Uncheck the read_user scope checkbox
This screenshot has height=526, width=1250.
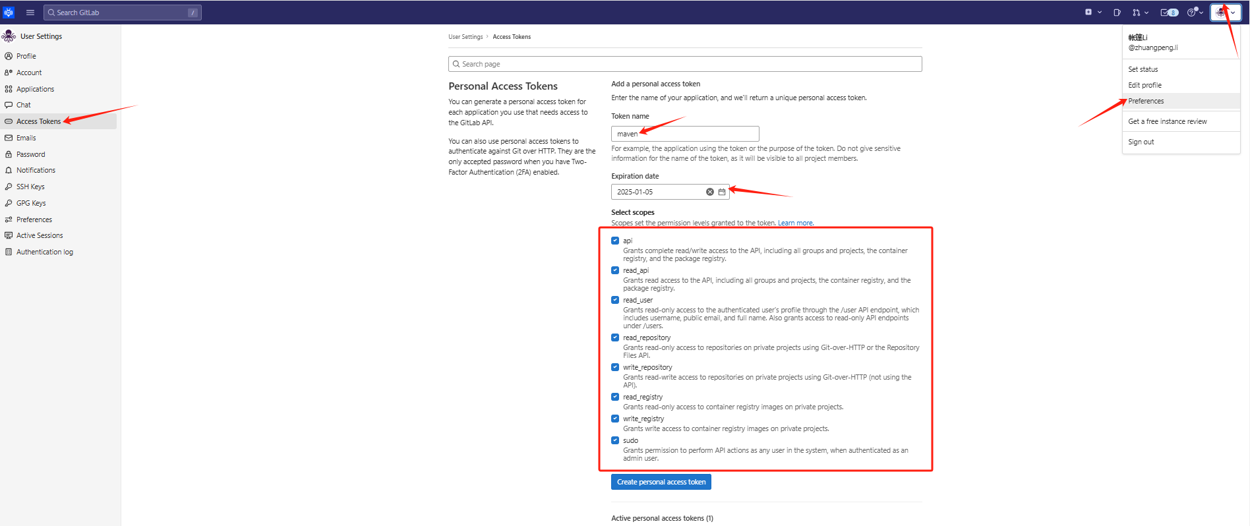pos(615,300)
